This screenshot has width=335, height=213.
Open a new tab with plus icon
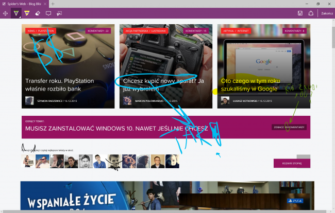(53, 4)
